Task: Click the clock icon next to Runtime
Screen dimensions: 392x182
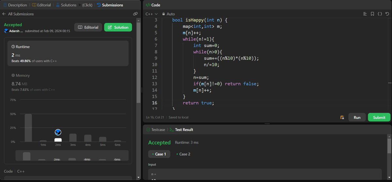Action: [x=13, y=47]
